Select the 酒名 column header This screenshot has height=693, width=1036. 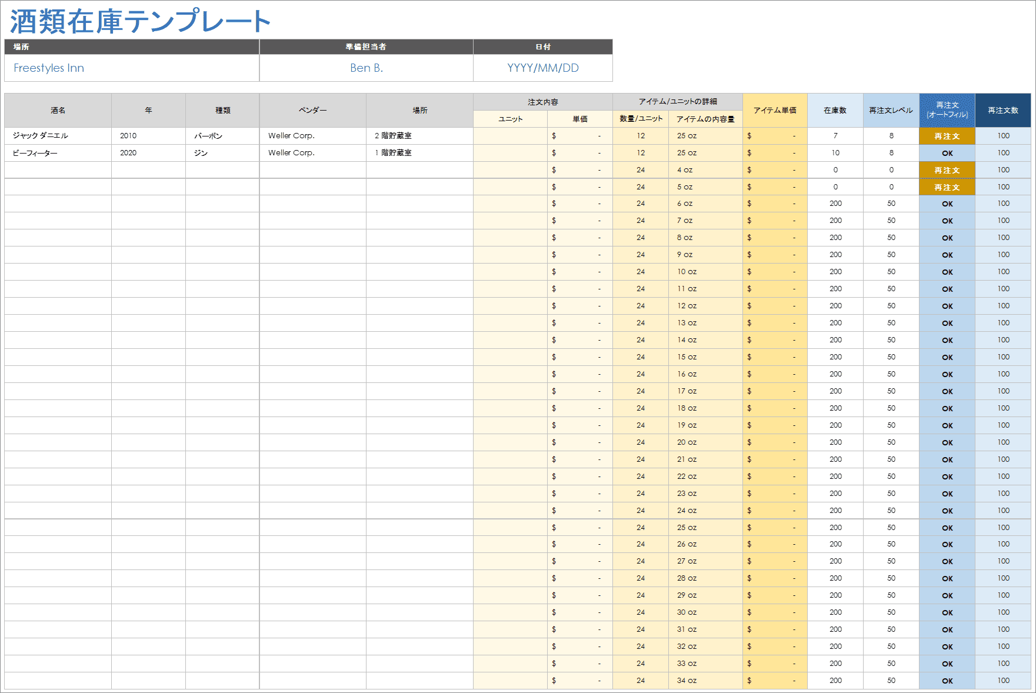58,111
